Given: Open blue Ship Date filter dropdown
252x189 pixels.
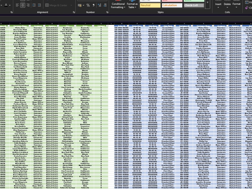Looking at the screenshot, I should (159, 26).
